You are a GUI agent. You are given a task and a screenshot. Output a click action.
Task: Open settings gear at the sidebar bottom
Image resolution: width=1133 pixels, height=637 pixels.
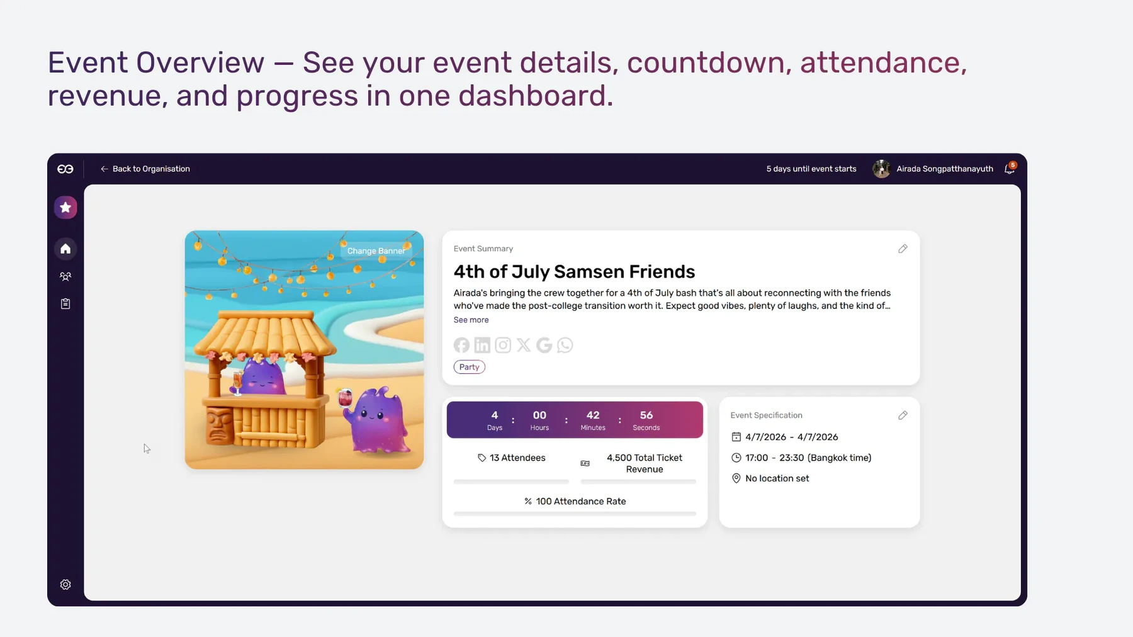tap(65, 585)
